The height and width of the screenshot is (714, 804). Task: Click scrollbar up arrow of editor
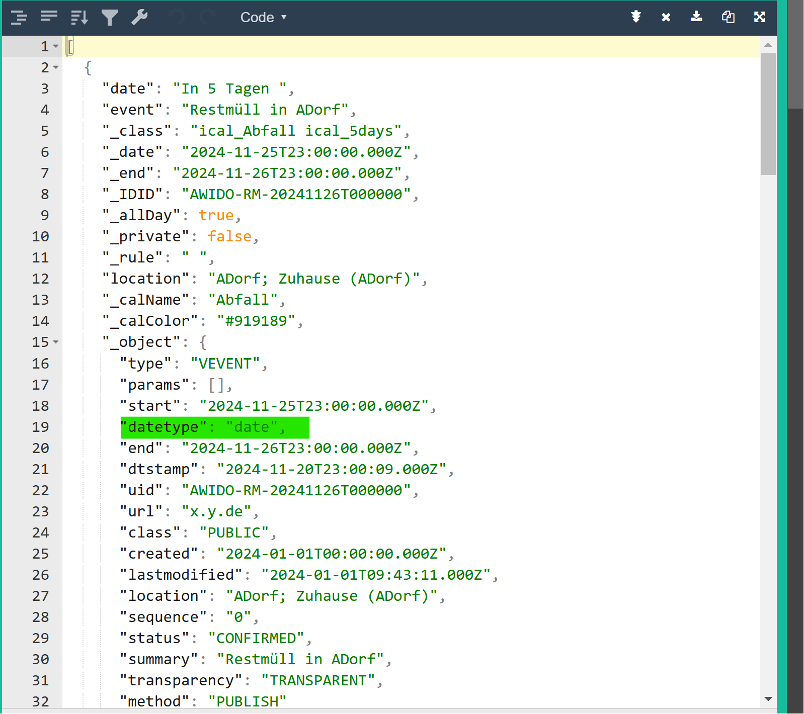768,45
